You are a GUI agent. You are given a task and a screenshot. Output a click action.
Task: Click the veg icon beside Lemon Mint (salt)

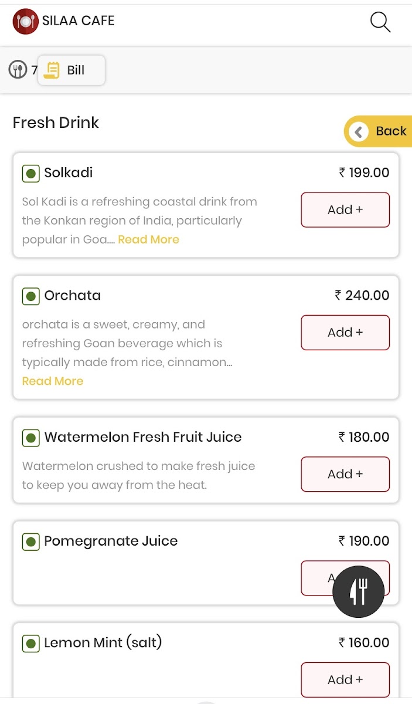tap(30, 644)
